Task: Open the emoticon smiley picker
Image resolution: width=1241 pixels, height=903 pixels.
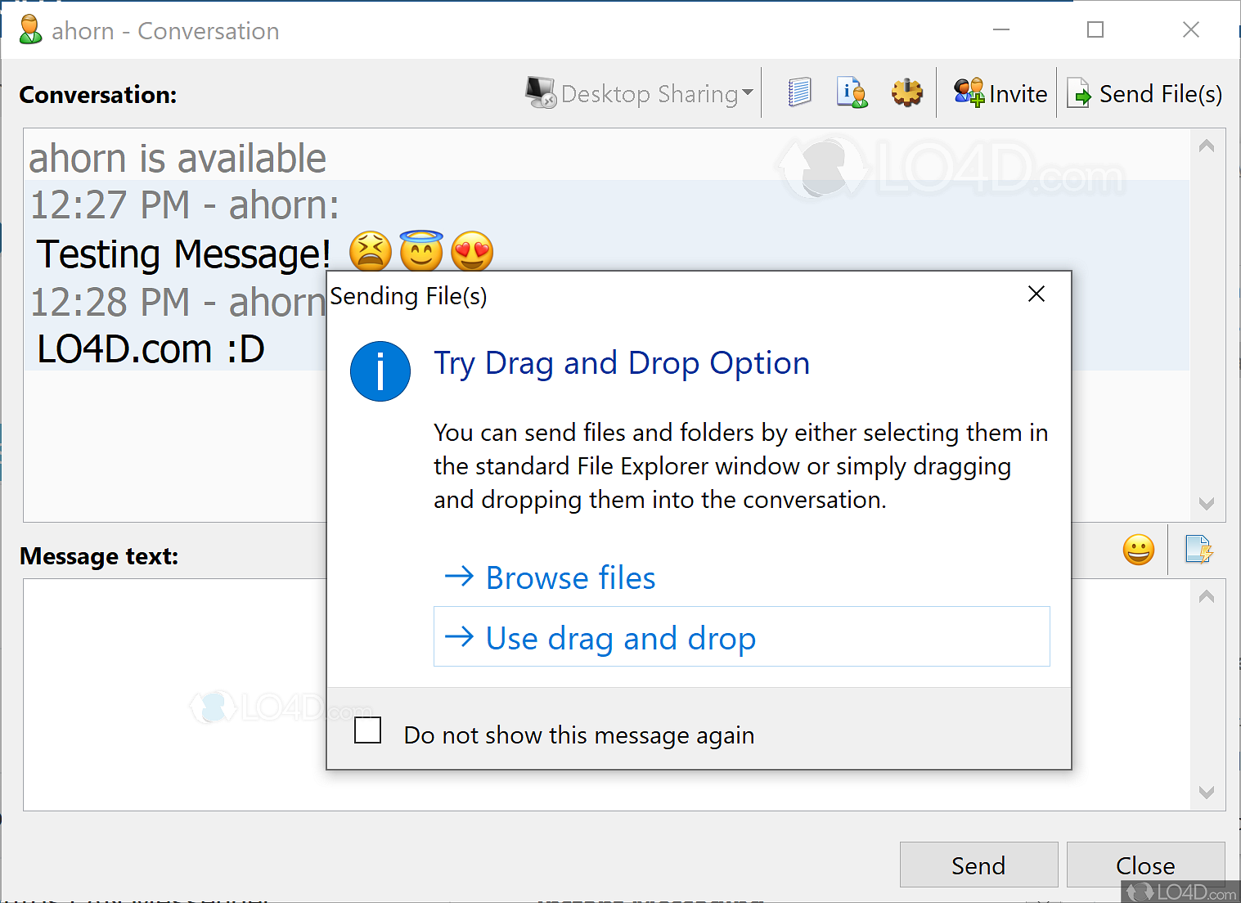Action: pyautogui.click(x=1138, y=550)
